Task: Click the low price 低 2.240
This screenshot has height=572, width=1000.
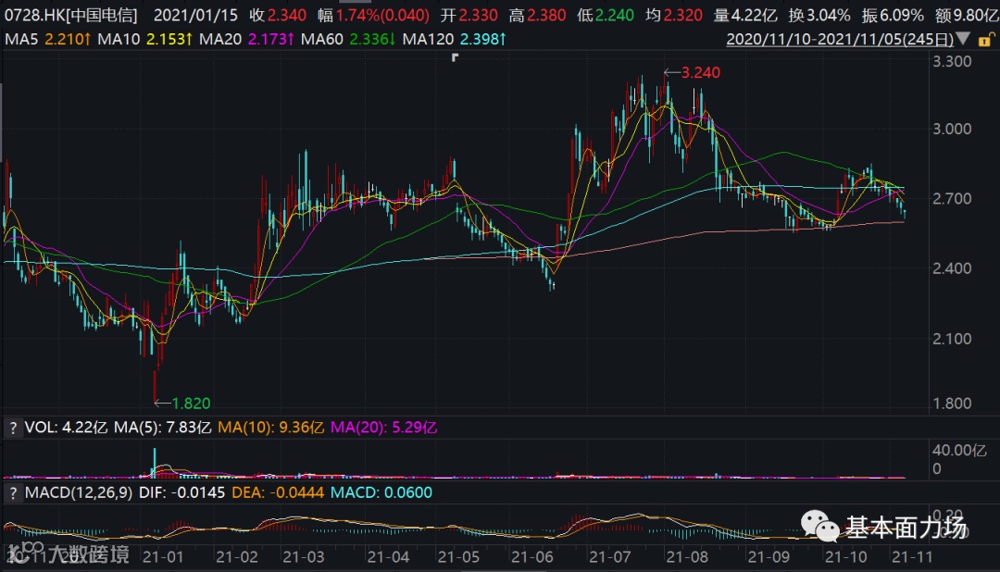Action: tap(606, 15)
